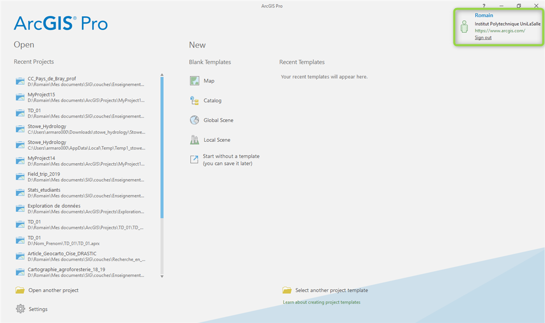Click the recent projects scroll down arrow
545x323 pixels.
[162, 276]
